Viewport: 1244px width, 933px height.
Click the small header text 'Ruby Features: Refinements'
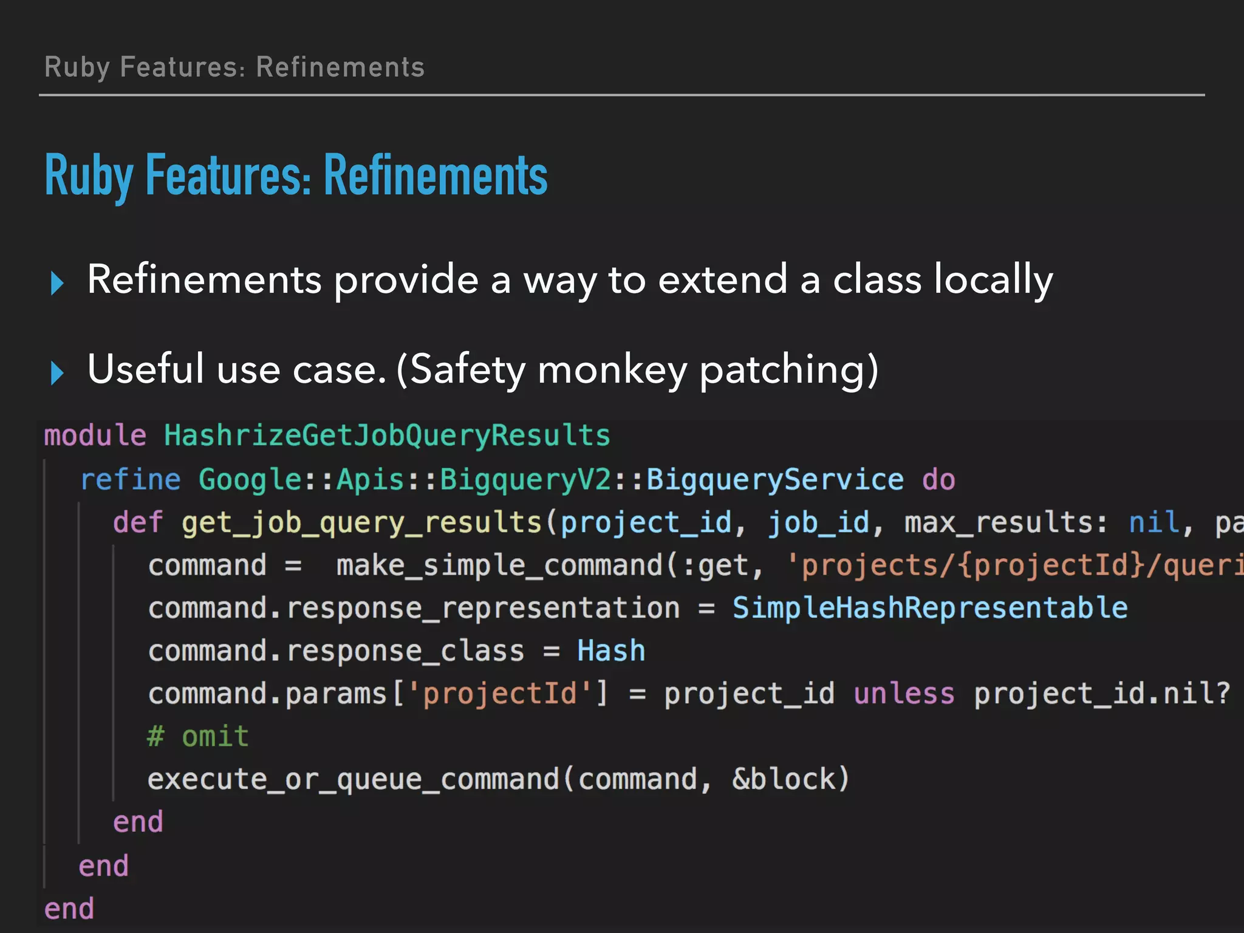pyautogui.click(x=234, y=67)
